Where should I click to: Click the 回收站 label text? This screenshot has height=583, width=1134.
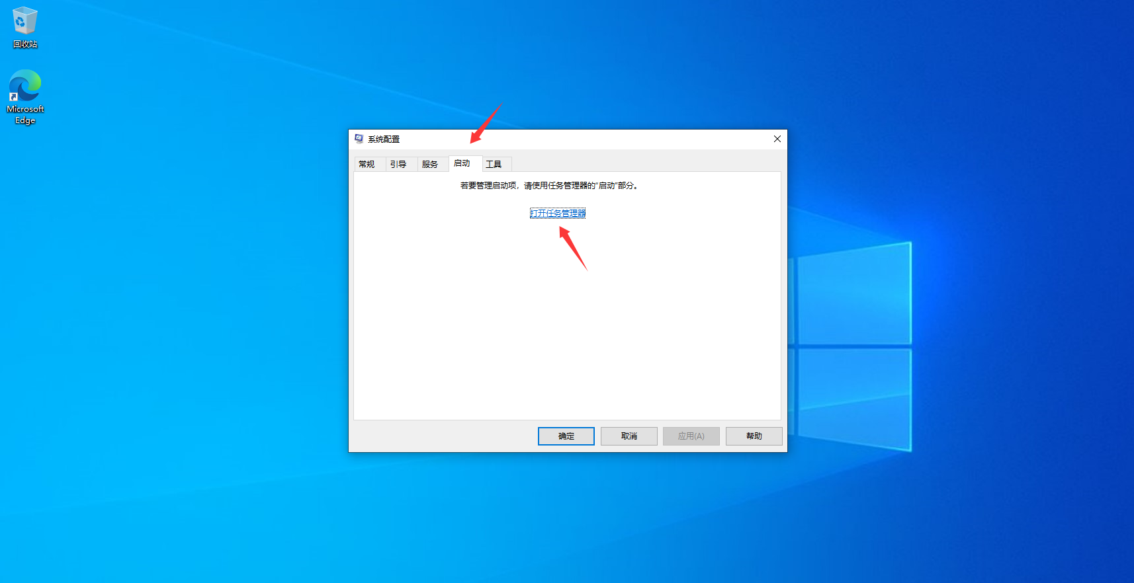25,44
